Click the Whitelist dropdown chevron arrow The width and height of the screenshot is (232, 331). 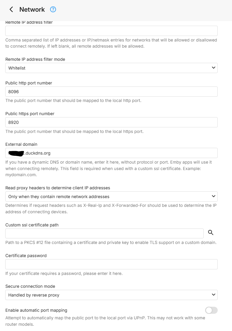(x=213, y=68)
